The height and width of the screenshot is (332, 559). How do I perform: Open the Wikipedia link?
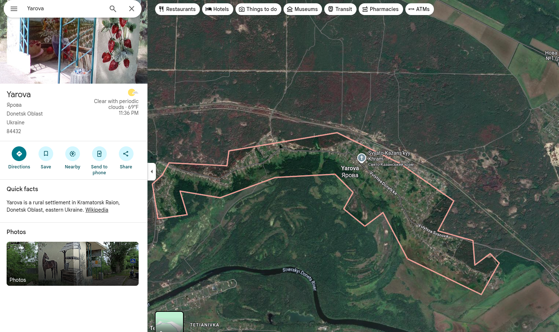(97, 210)
